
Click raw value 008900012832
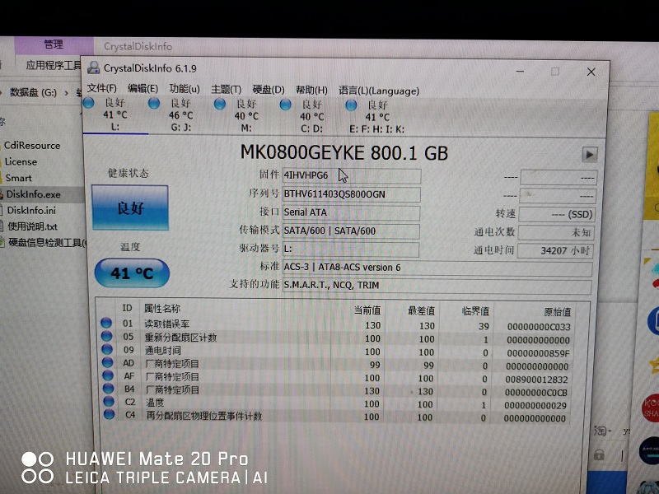point(537,380)
